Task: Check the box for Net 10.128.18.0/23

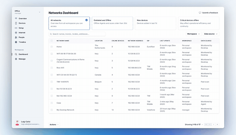Action: coord(52,89)
